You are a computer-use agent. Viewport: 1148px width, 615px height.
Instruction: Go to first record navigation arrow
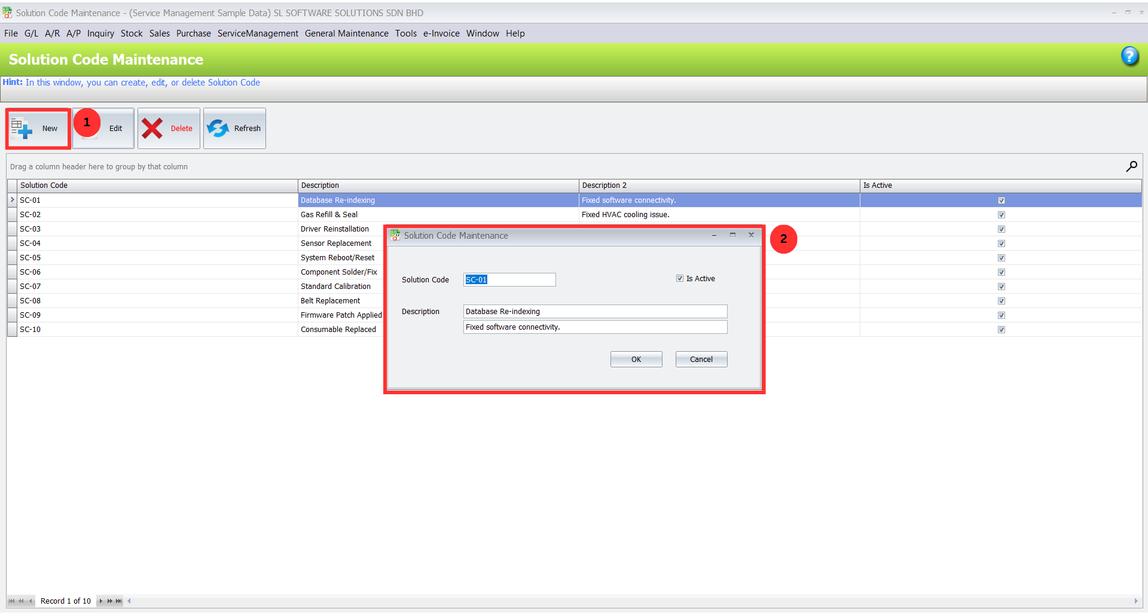[x=11, y=601]
